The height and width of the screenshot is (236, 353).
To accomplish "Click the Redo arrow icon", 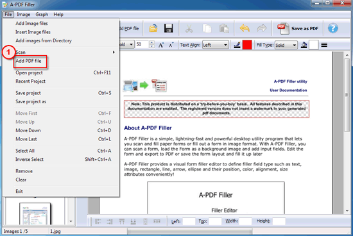I will (x=262, y=28).
